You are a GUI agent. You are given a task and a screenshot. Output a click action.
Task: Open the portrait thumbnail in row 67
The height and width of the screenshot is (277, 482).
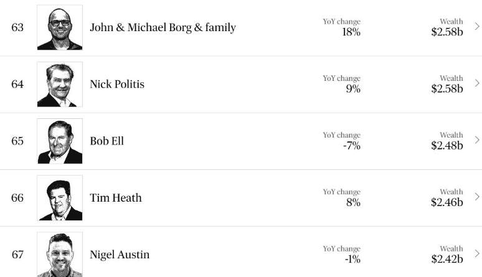click(60, 255)
